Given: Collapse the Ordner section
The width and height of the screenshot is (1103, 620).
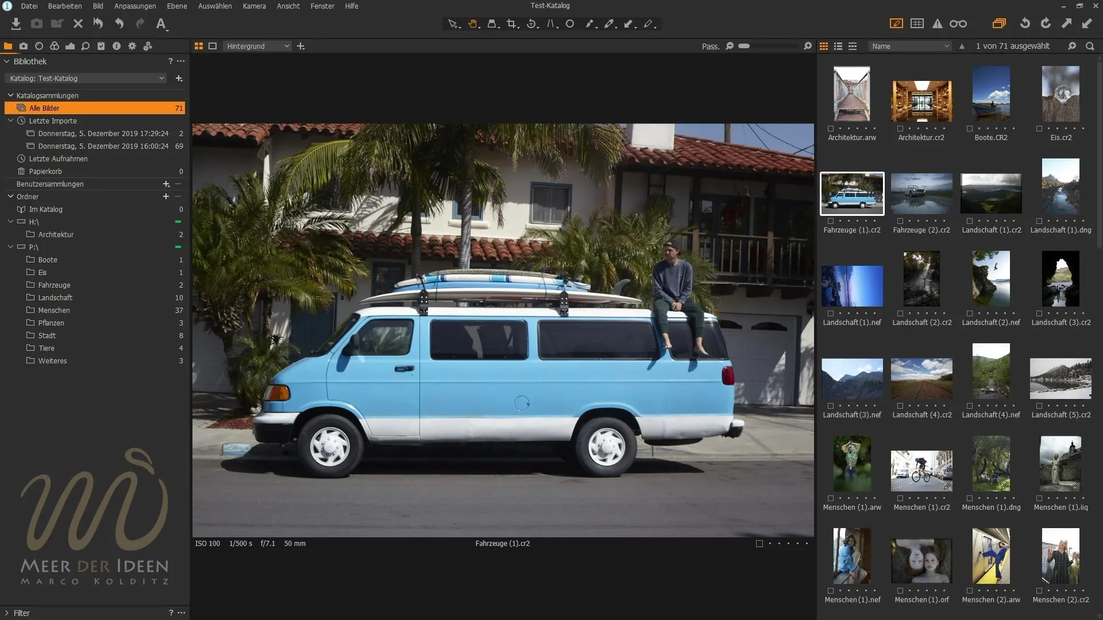Looking at the screenshot, I should (10, 196).
